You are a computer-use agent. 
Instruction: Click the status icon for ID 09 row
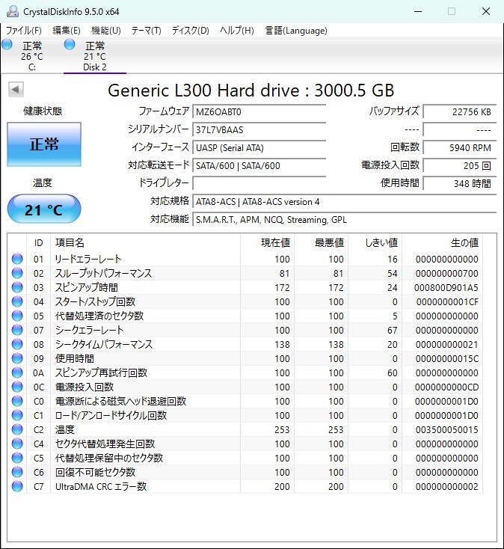[x=17, y=358]
